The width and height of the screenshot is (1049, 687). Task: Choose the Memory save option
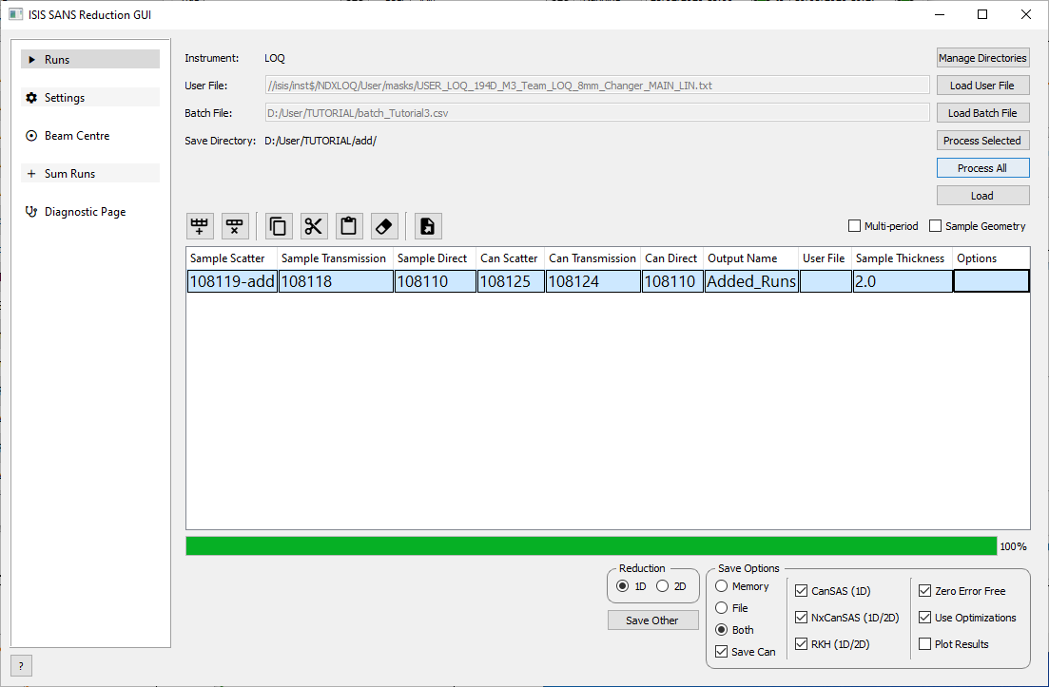point(722,586)
